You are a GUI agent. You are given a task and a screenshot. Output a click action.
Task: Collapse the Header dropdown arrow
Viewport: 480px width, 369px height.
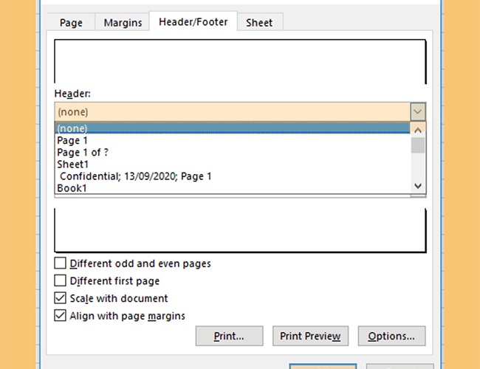point(417,111)
